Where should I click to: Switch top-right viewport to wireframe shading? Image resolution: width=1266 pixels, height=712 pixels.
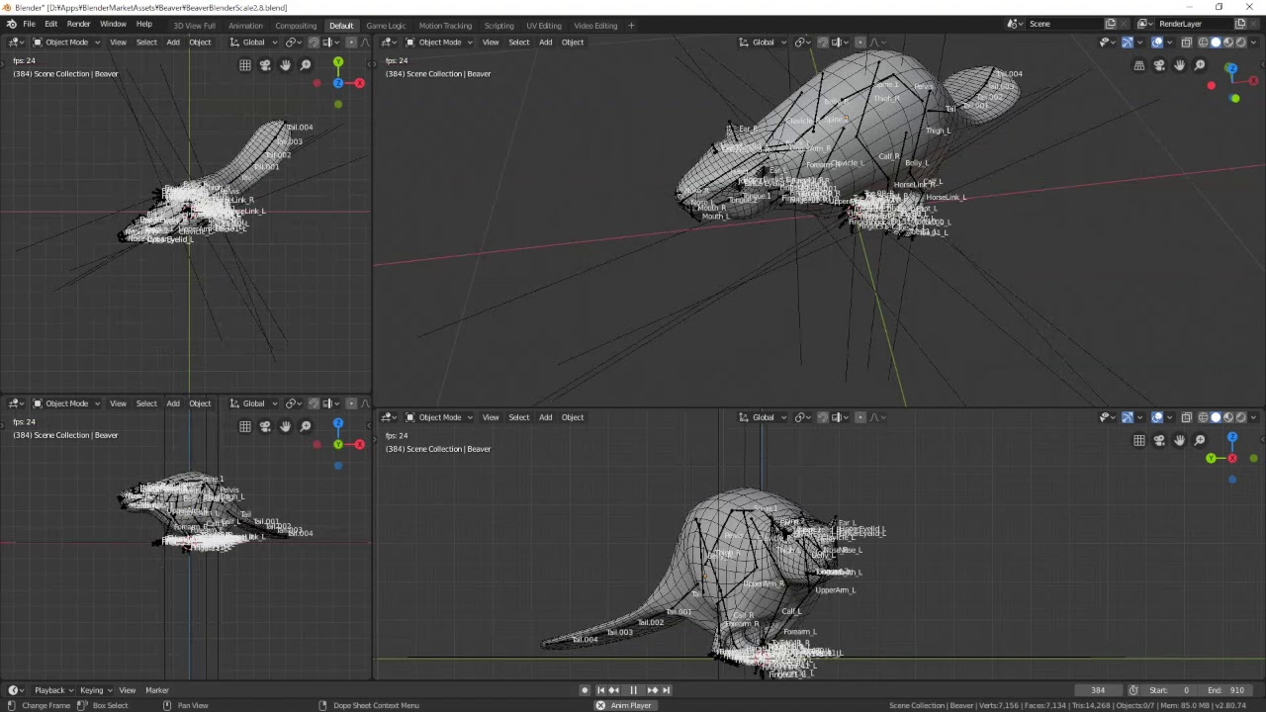[x=1204, y=43]
